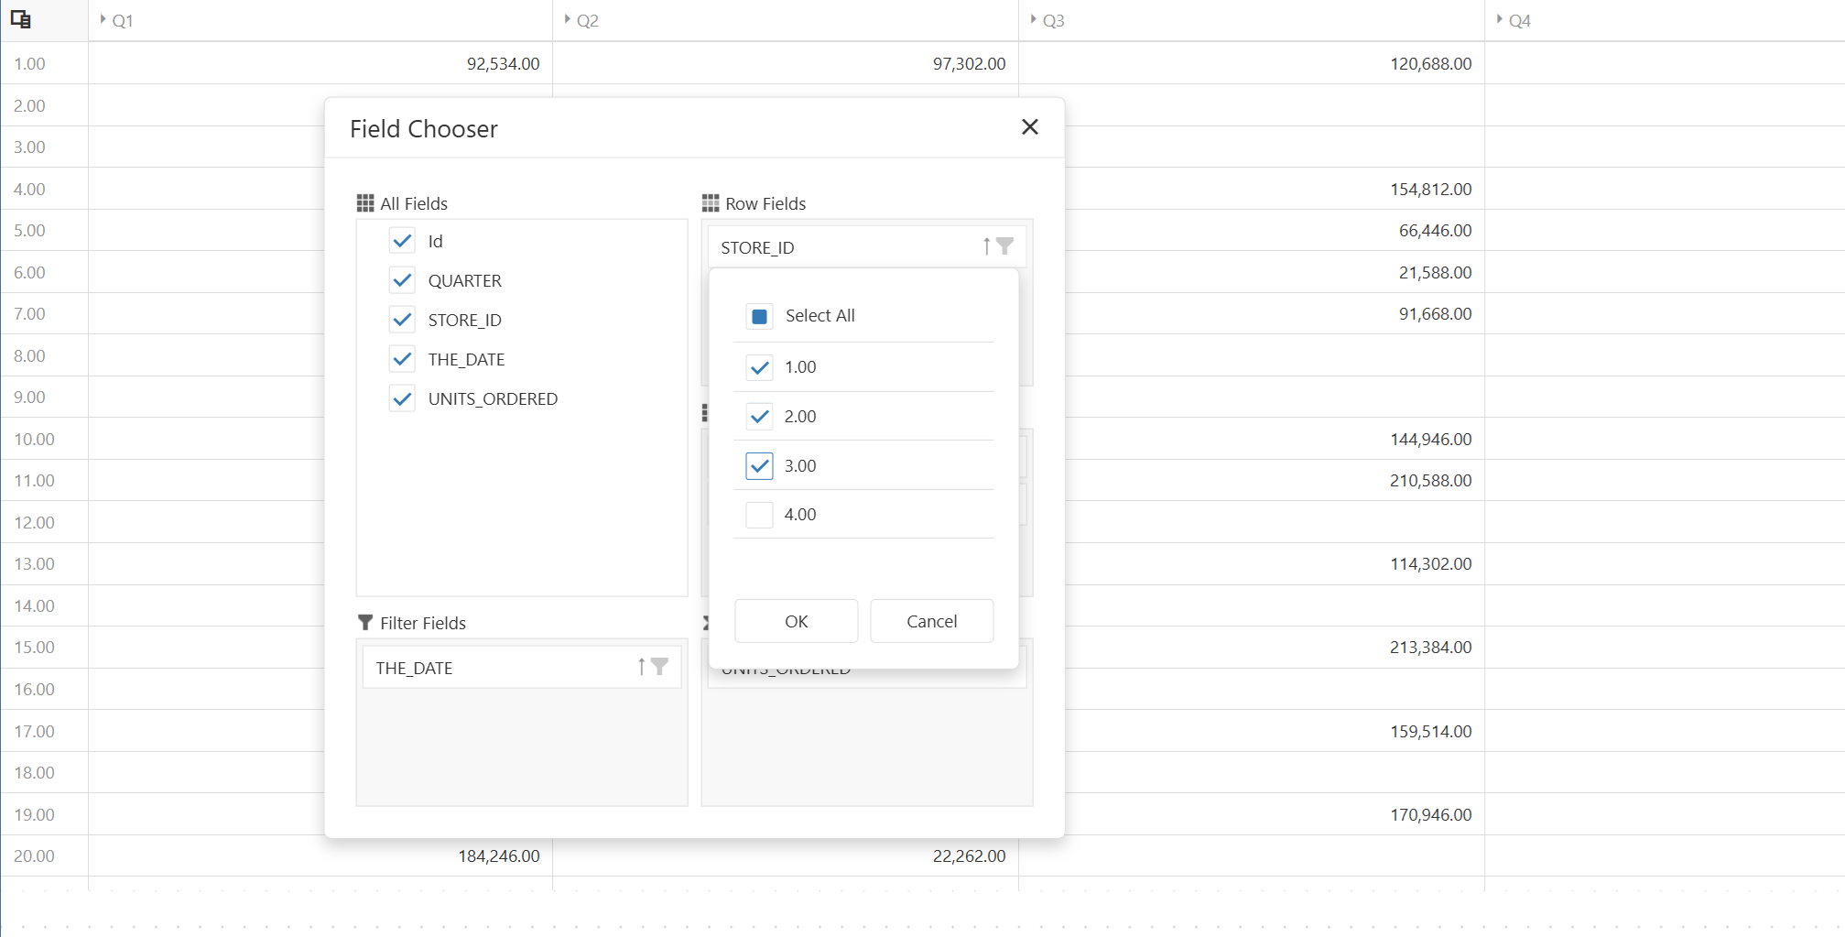Uncheck the 3.00 filter value

[x=759, y=466]
